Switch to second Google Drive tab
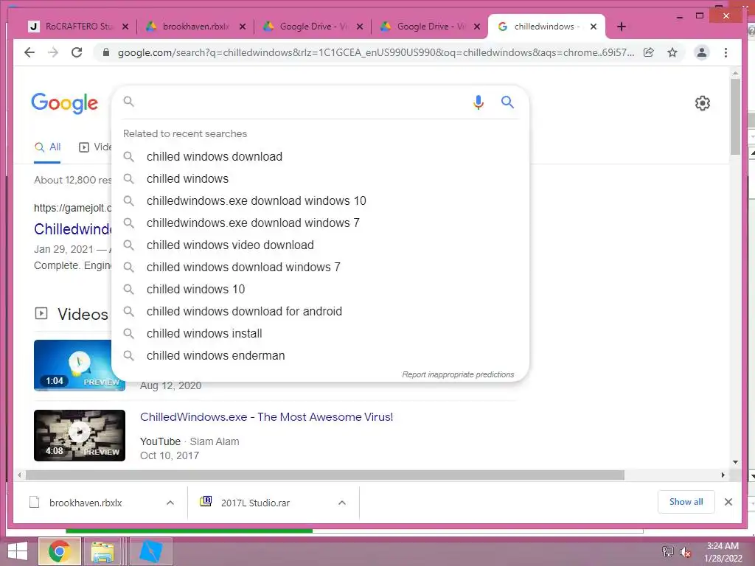Image resolution: width=755 pixels, height=566 pixels. (430, 27)
